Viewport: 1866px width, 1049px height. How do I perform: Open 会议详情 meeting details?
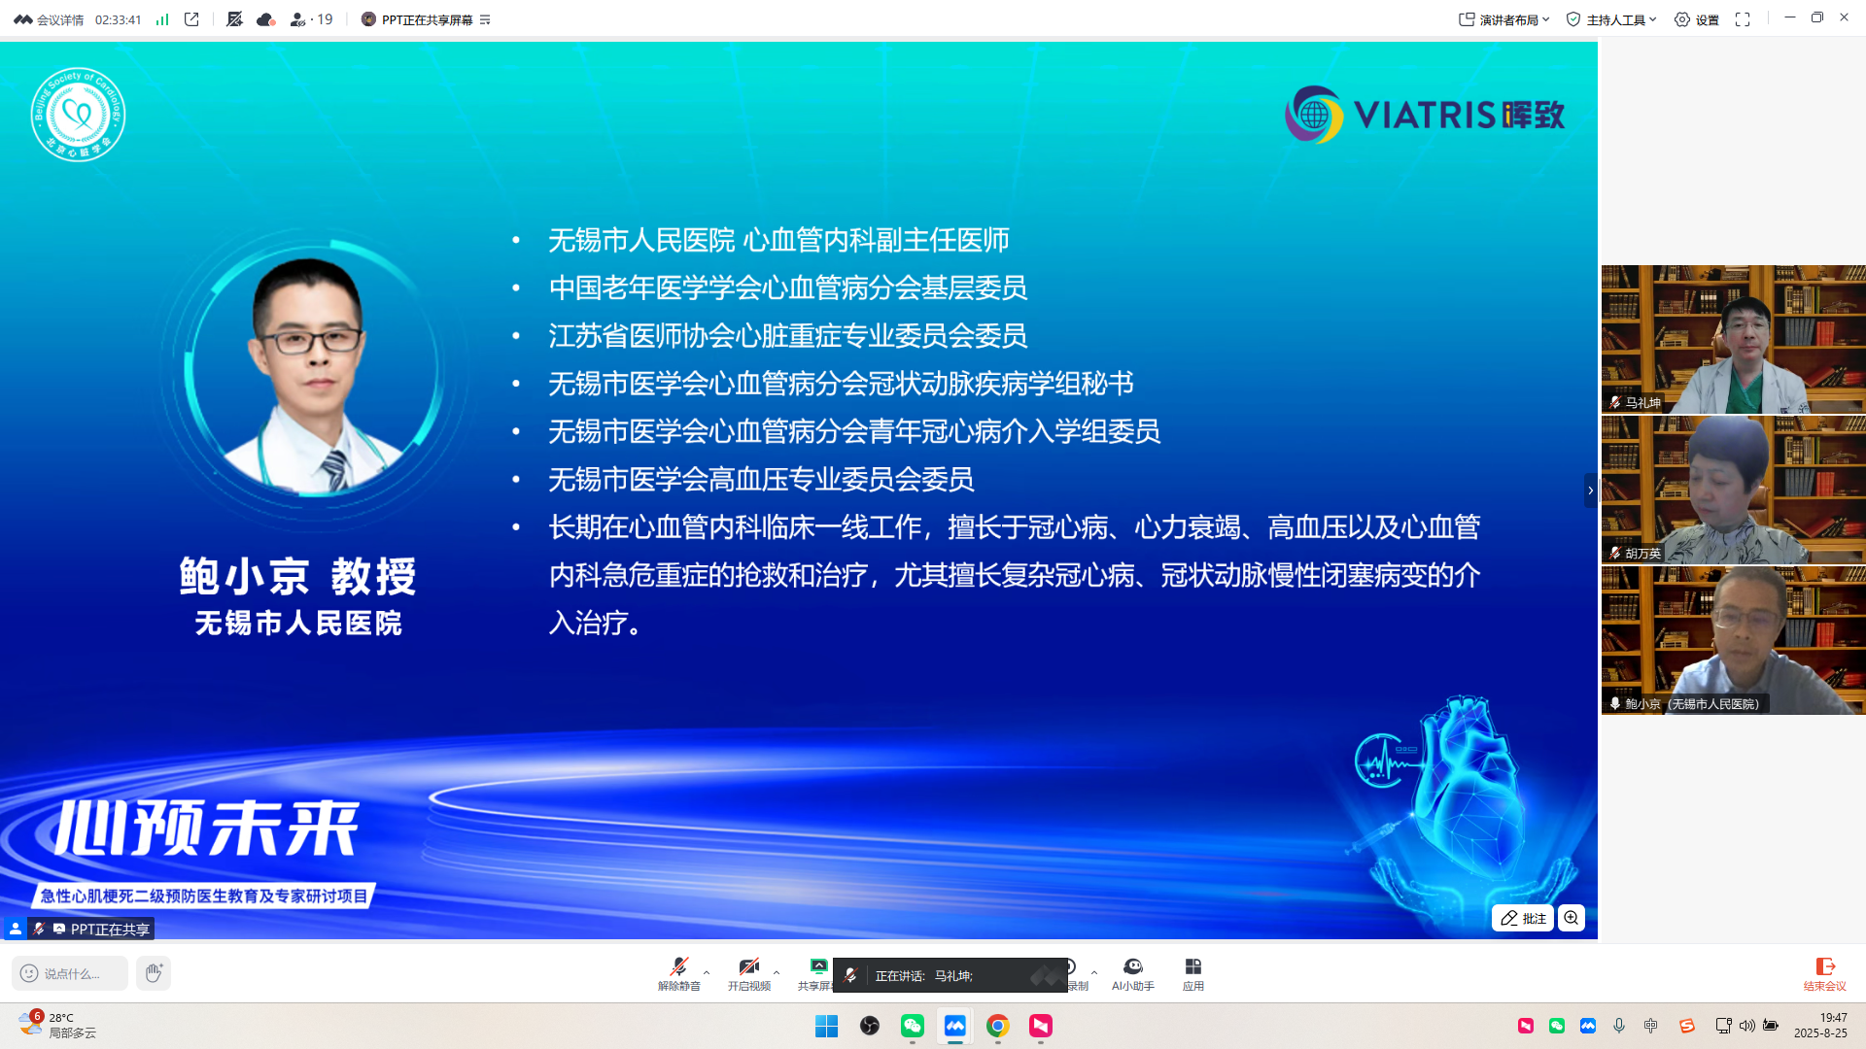(x=60, y=18)
